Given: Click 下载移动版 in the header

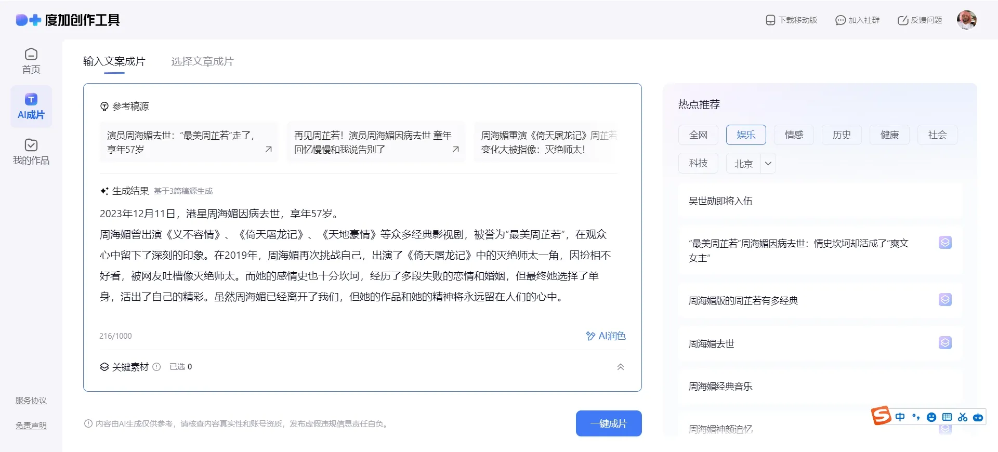Looking at the screenshot, I should (792, 20).
